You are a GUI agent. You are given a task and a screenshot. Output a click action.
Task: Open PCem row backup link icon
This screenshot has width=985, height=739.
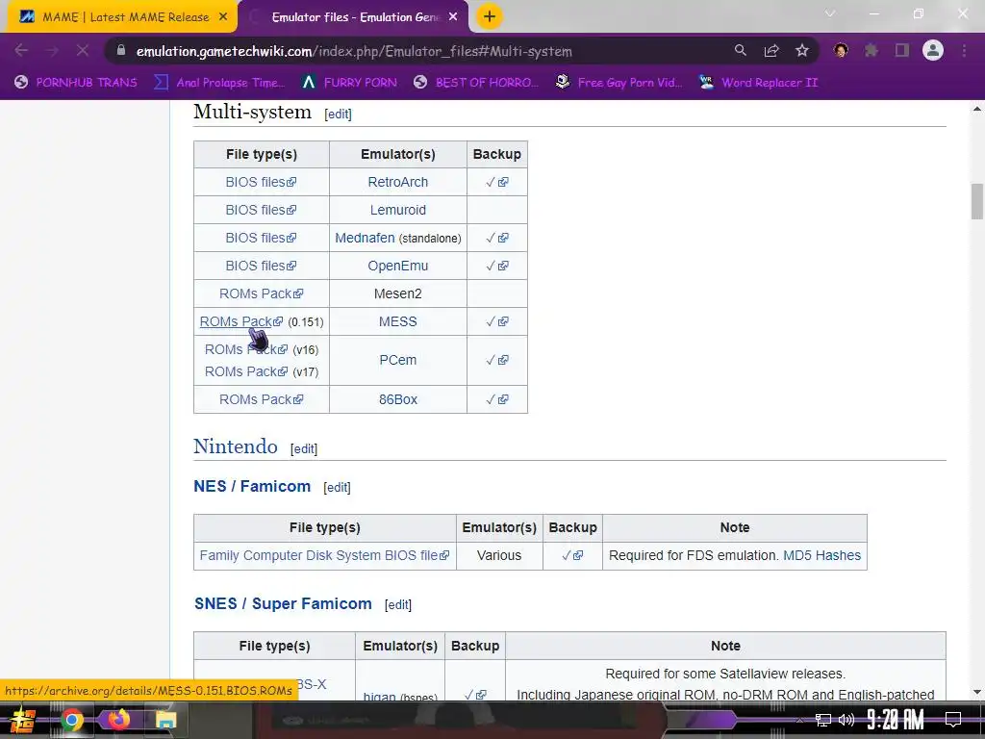[x=503, y=360]
